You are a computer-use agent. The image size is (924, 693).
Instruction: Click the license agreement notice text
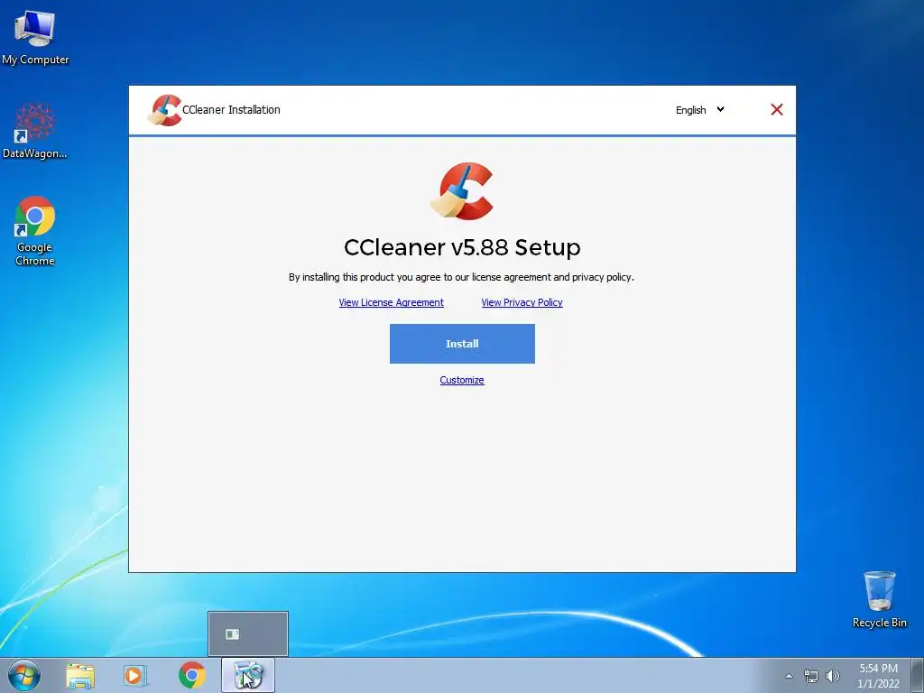[x=461, y=277]
